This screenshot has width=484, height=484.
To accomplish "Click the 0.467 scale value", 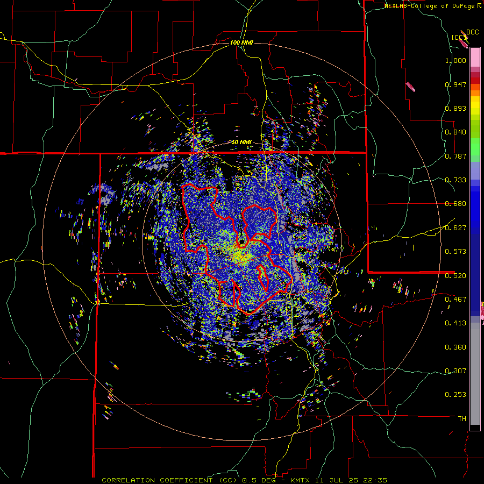I will coord(455,300).
